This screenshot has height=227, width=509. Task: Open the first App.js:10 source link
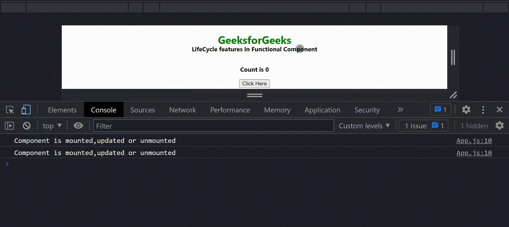coord(474,141)
